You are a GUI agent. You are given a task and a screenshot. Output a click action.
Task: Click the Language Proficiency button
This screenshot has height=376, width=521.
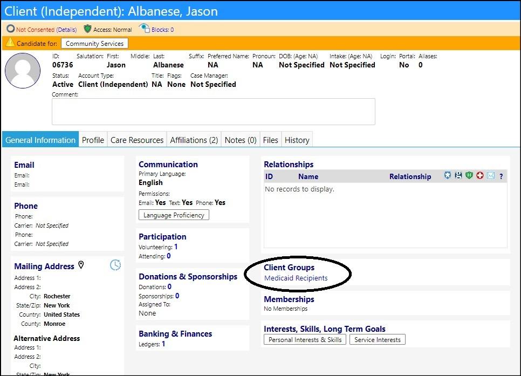pyautogui.click(x=174, y=215)
